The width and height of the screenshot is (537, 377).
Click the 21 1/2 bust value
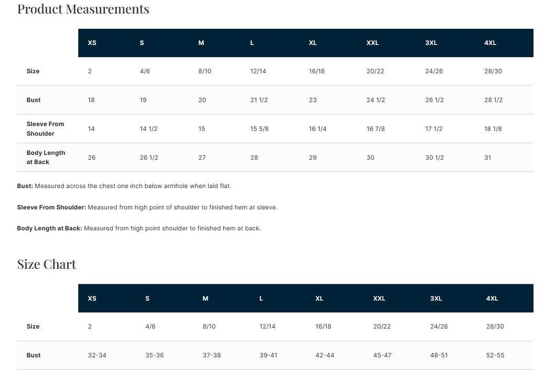click(x=259, y=100)
